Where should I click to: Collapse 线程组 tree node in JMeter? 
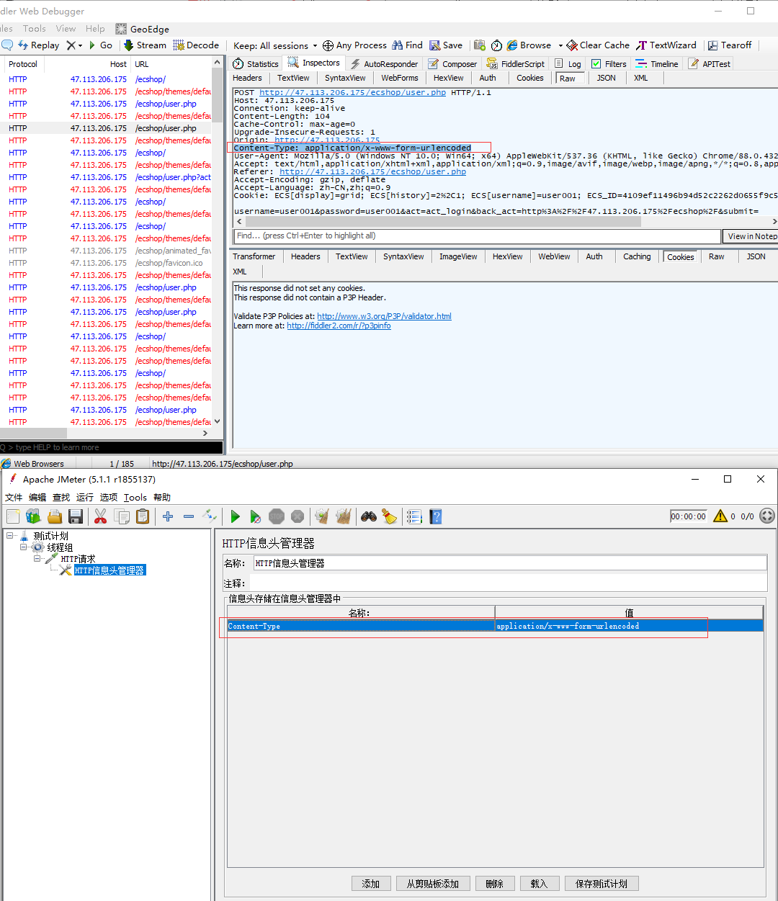24,547
